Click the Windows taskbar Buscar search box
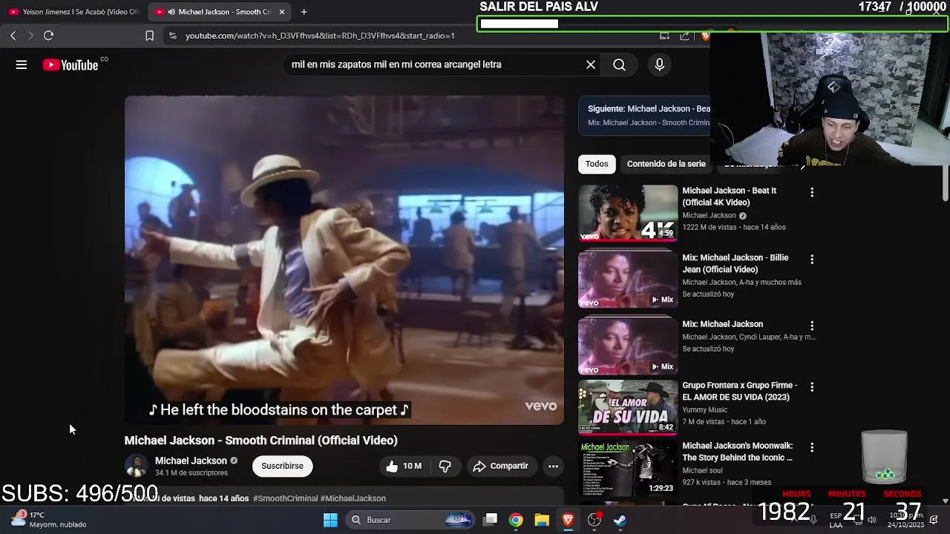Image resolution: width=950 pixels, height=534 pixels. 410,520
